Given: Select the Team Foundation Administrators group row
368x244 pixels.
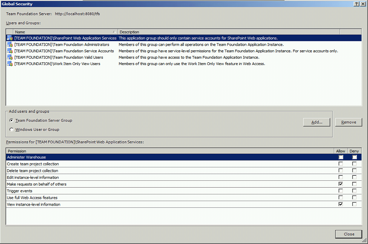Looking at the screenshot, I should [x=184, y=45].
